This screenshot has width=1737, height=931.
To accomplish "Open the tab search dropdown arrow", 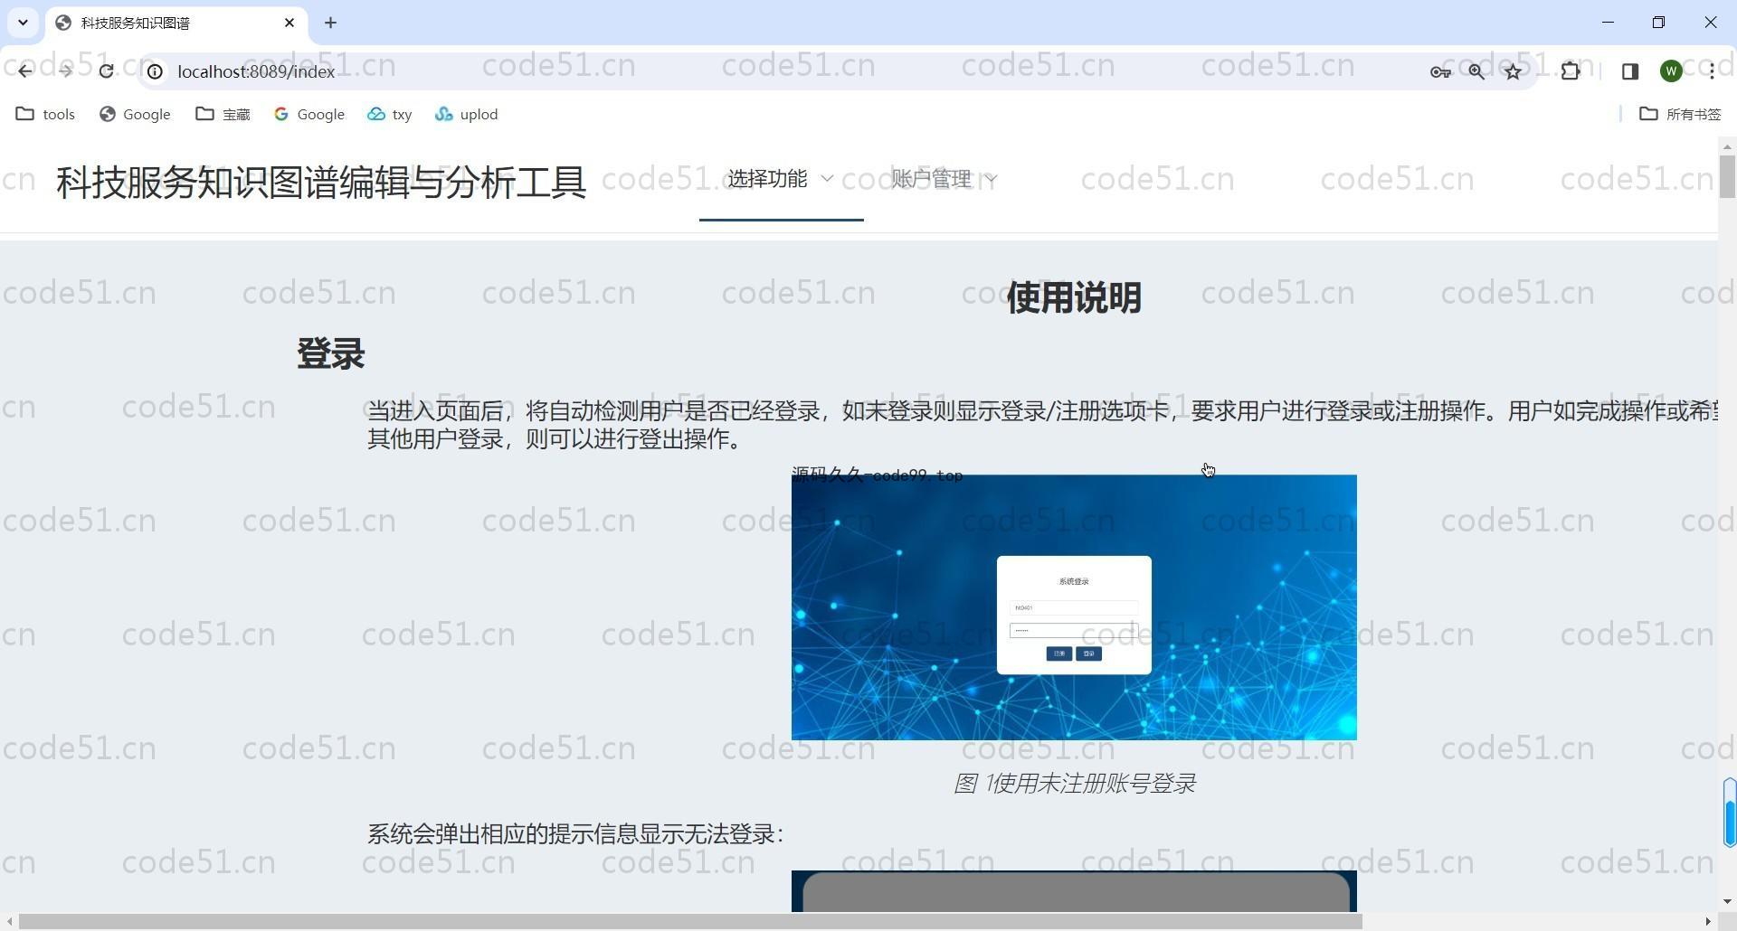I will click(x=23, y=23).
